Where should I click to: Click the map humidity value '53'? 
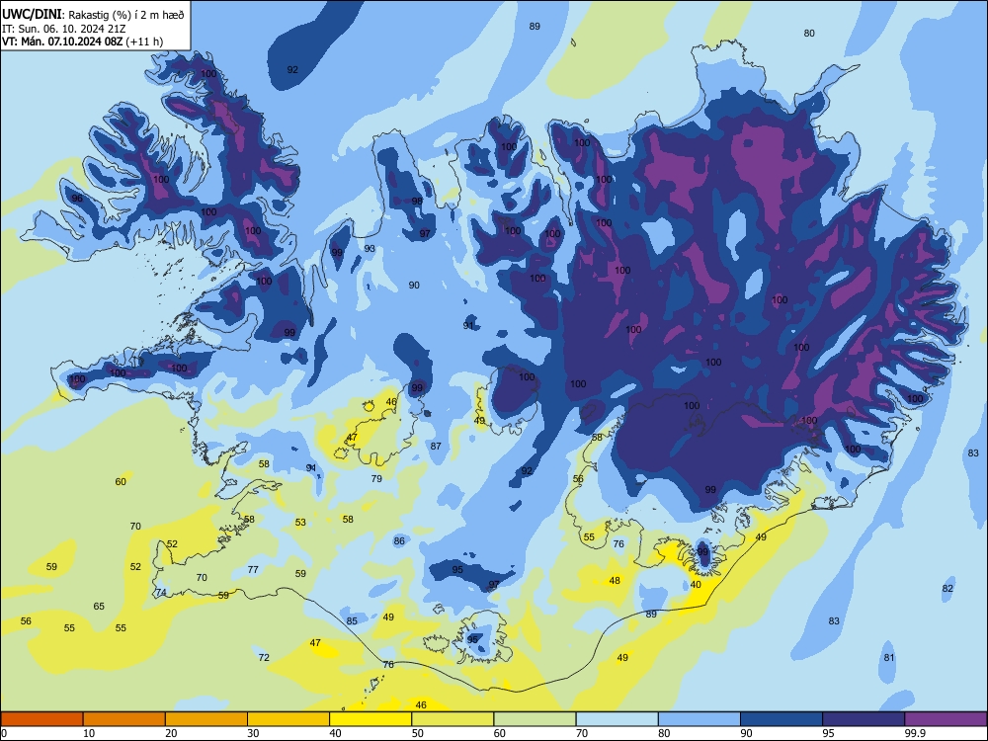pos(300,523)
